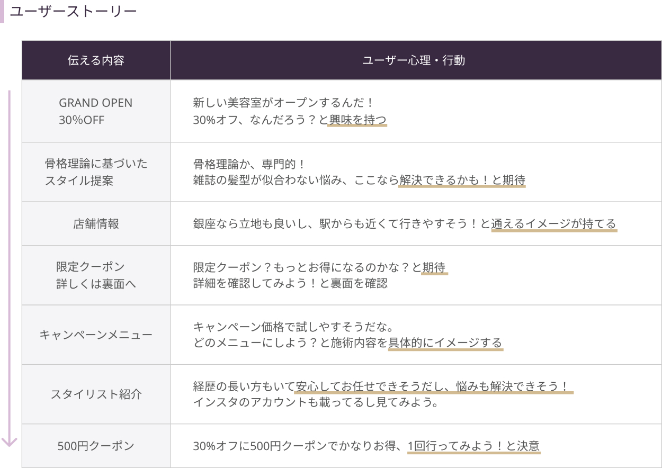Click the ユーザーストーリー section heading
The height and width of the screenshot is (468, 662).
click(x=73, y=12)
